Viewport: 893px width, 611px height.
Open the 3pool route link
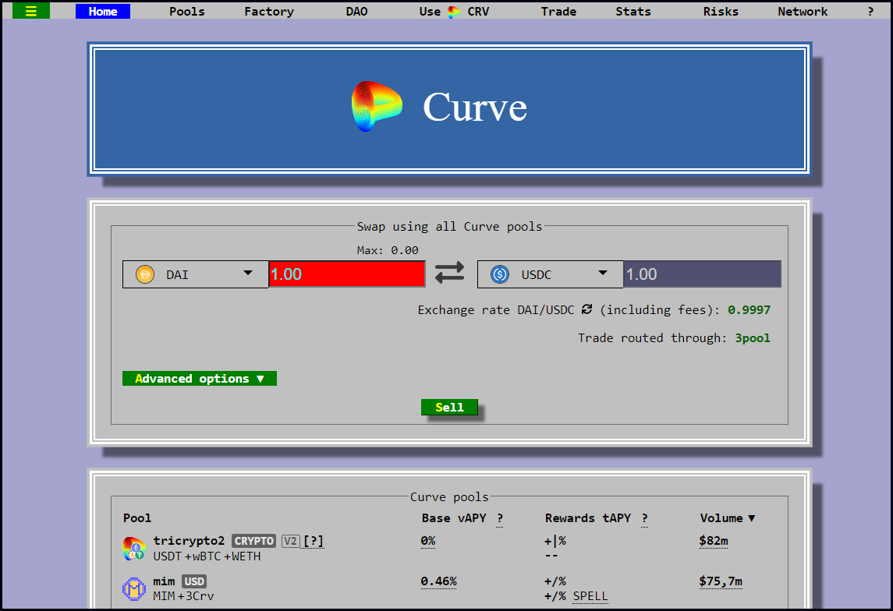[753, 338]
